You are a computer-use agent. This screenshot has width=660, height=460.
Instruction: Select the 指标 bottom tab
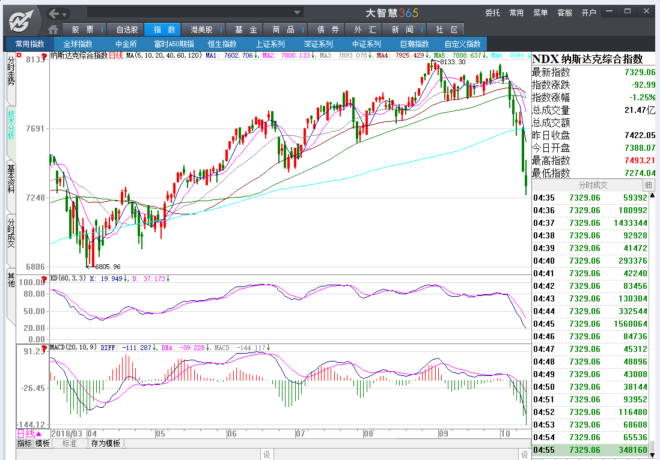[25, 443]
